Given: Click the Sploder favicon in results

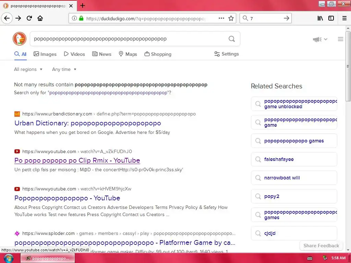Looking at the screenshot, I should 17,234.
